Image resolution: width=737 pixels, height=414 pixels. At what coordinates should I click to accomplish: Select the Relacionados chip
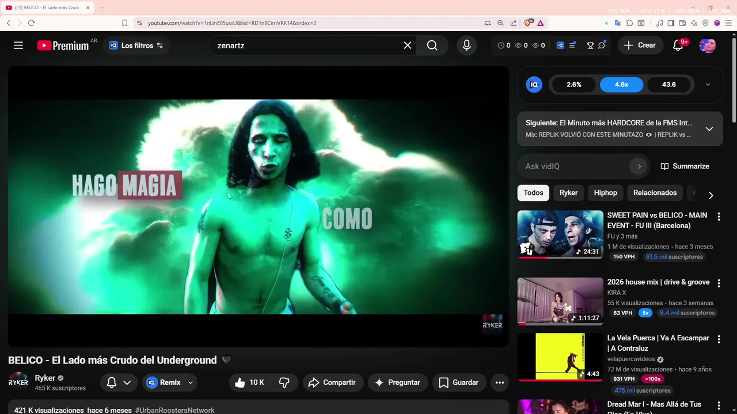click(x=655, y=193)
